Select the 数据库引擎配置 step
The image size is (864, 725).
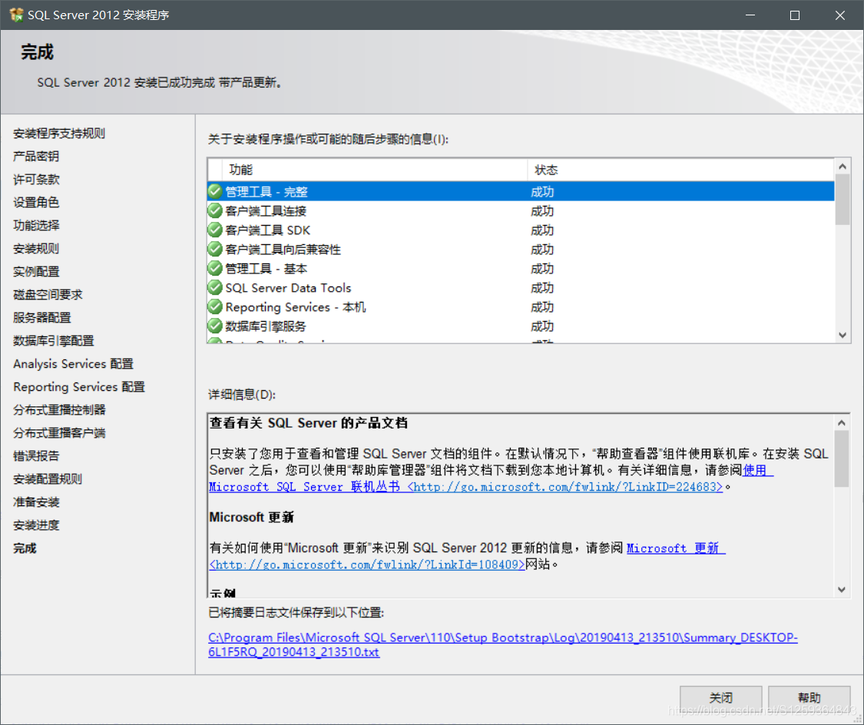pyautogui.click(x=54, y=341)
